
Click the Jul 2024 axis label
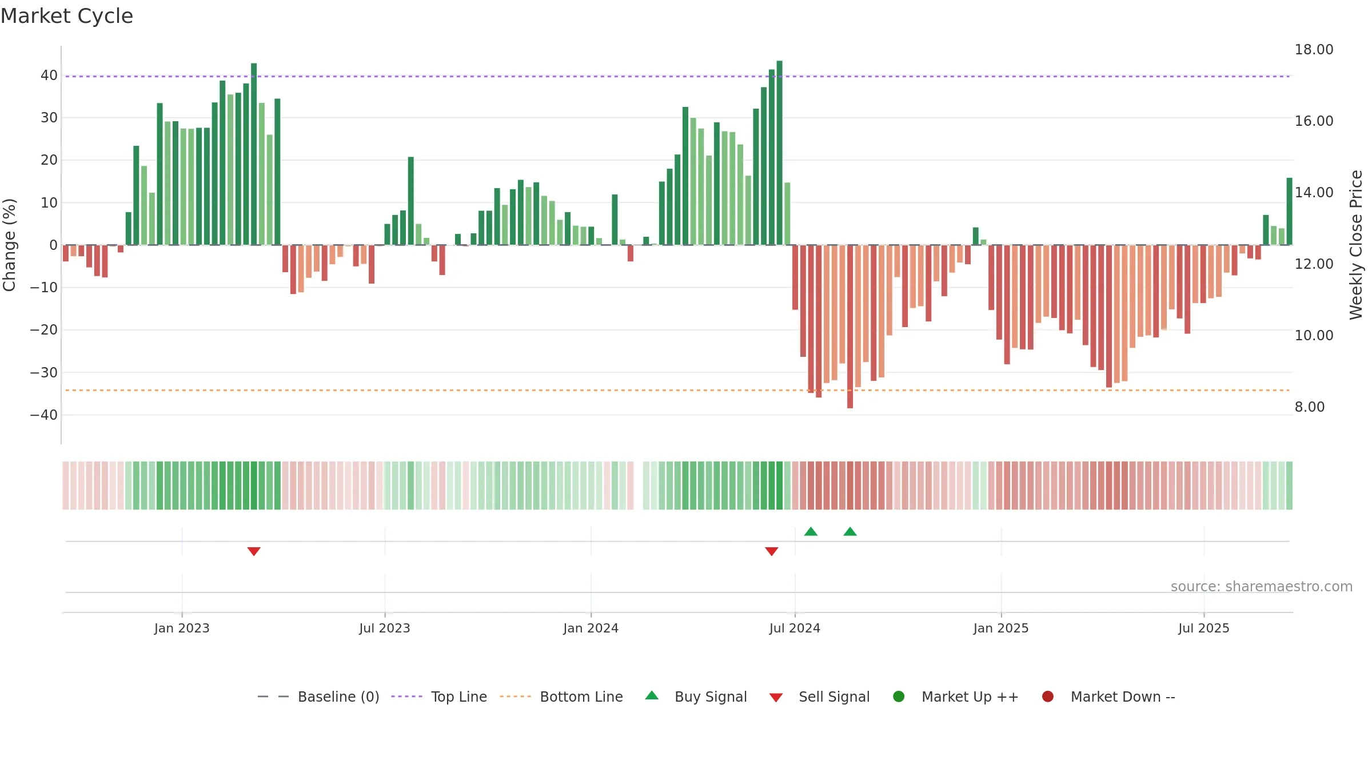pos(795,628)
